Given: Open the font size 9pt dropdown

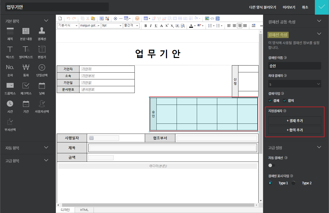Looking at the screenshot, I should 112,26.
